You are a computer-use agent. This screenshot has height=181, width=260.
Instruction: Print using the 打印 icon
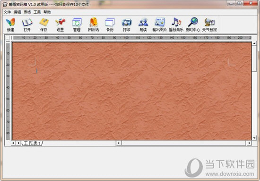coord(127,25)
